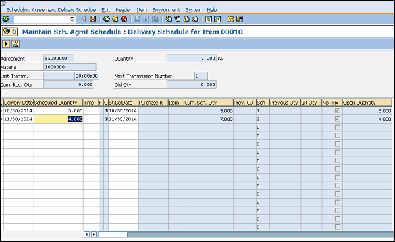Image resolution: width=395 pixels, height=242 pixels.
Task: Select the Time column header
Action: coord(91,103)
